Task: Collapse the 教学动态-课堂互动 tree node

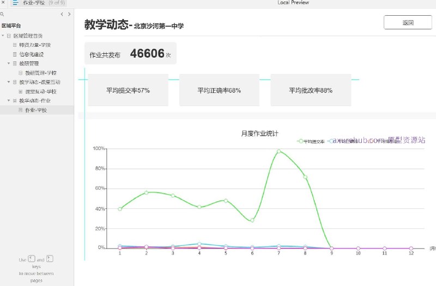Action: tap(9, 82)
